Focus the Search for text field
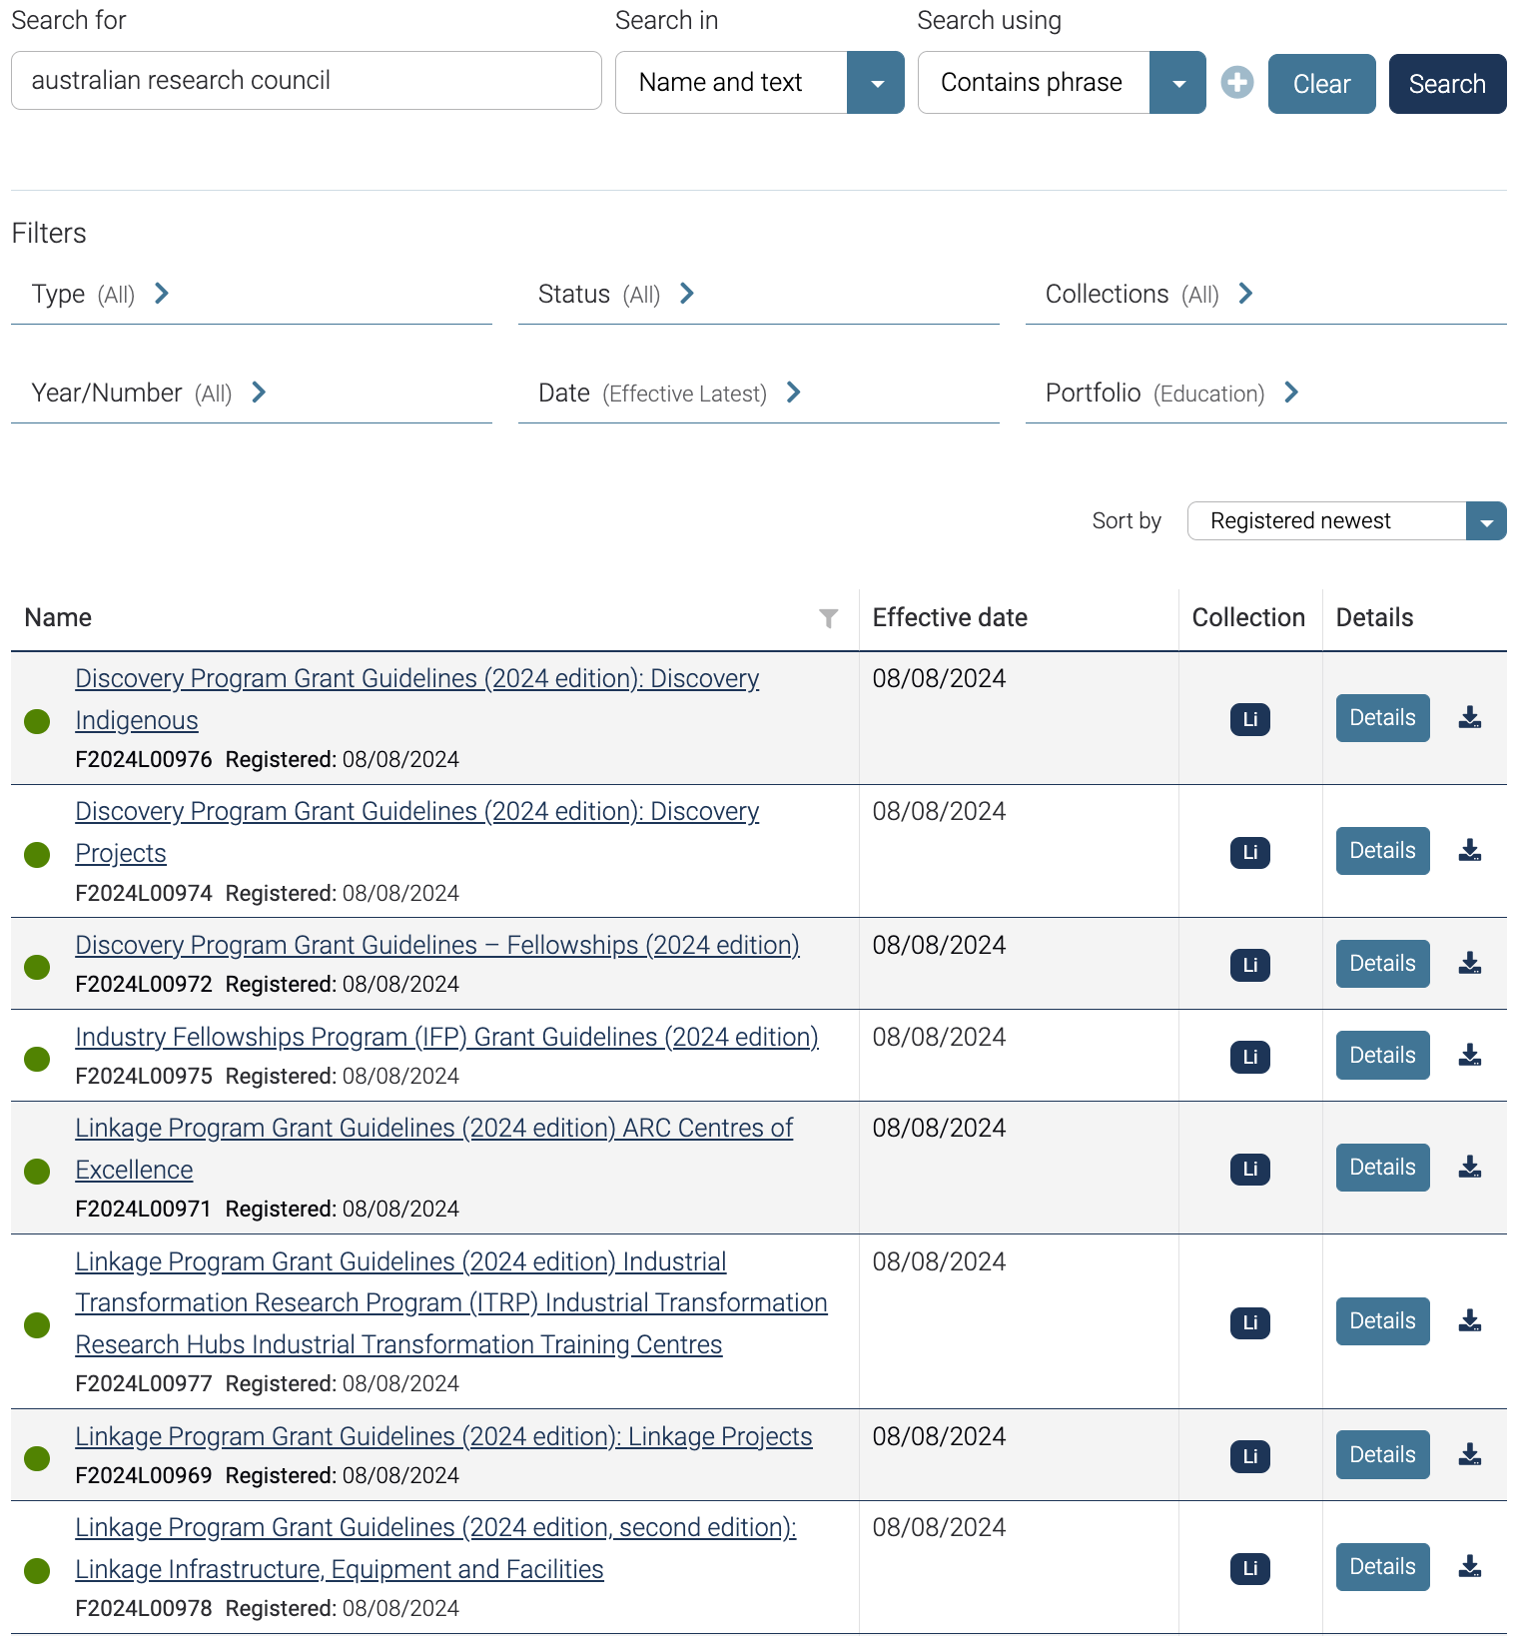 tap(307, 81)
